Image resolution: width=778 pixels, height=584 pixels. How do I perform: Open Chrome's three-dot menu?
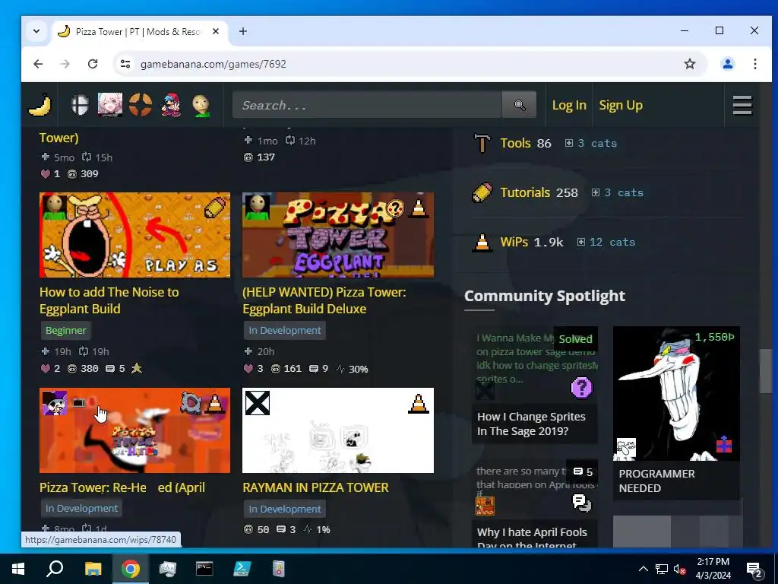pos(754,64)
